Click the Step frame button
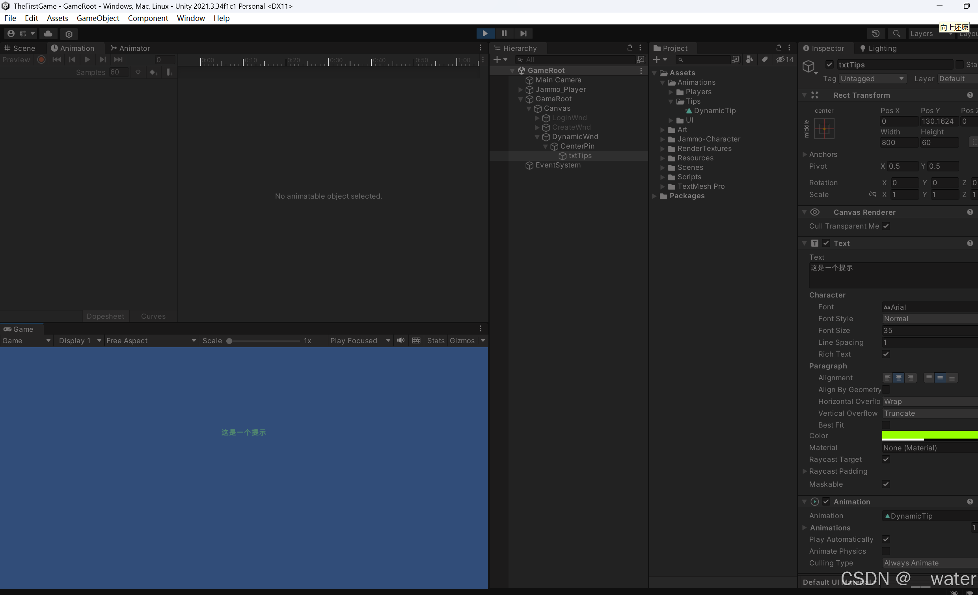 click(x=523, y=34)
